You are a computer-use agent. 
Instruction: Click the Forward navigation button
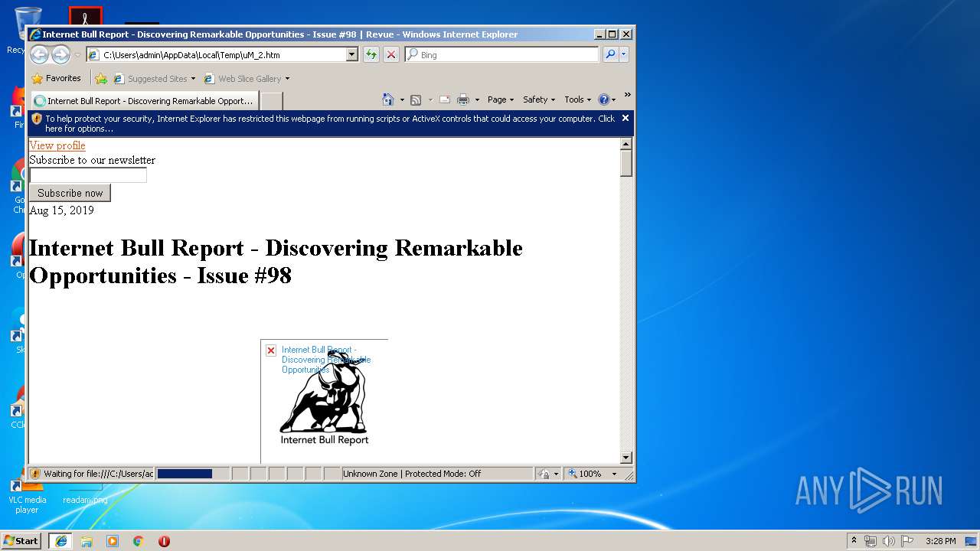point(60,54)
